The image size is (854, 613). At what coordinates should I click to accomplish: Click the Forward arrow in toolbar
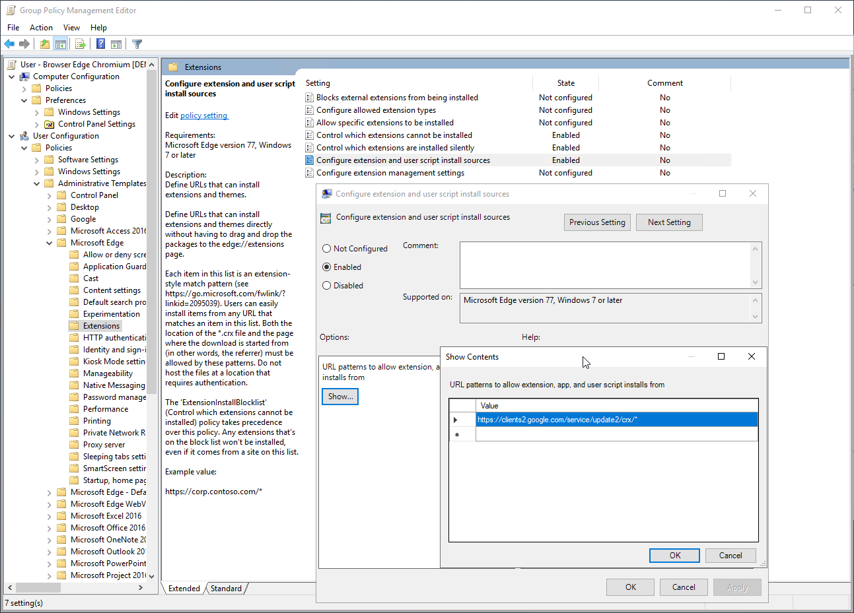point(24,44)
